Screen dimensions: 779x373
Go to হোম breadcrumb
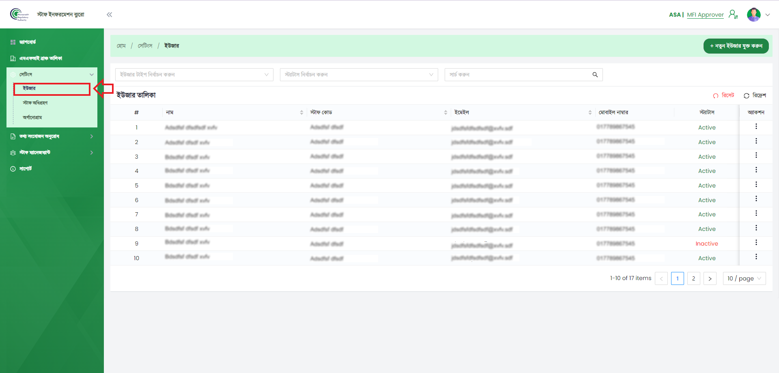click(121, 46)
